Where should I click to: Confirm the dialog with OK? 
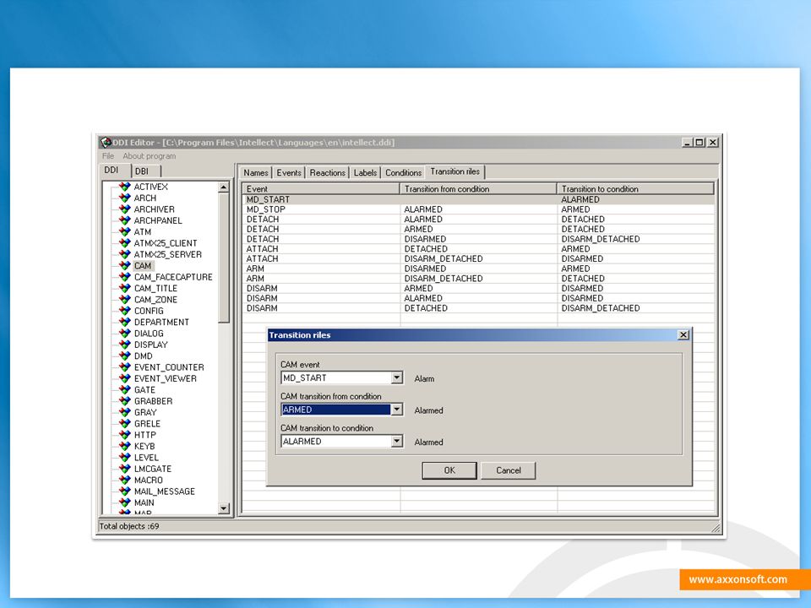pyautogui.click(x=449, y=470)
